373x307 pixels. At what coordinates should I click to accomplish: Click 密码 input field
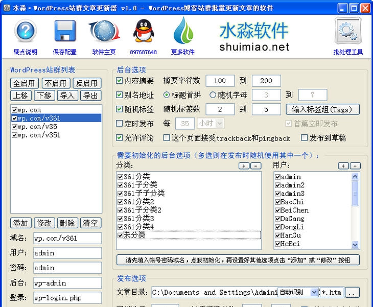(67, 268)
